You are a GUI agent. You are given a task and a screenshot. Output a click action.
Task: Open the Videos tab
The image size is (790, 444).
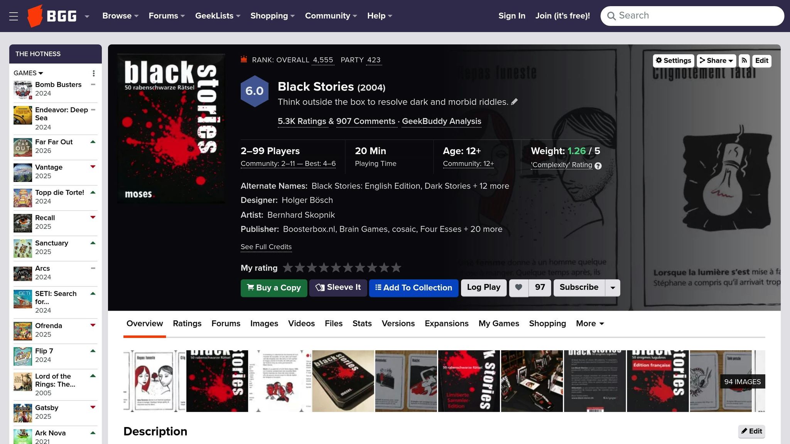[301, 324]
